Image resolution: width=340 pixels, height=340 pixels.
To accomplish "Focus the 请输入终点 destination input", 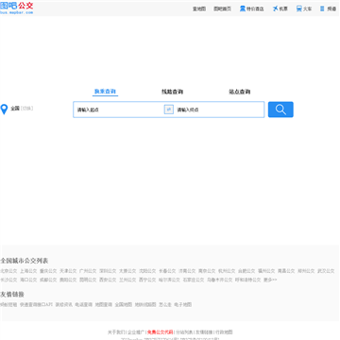I will pyautogui.click(x=219, y=110).
